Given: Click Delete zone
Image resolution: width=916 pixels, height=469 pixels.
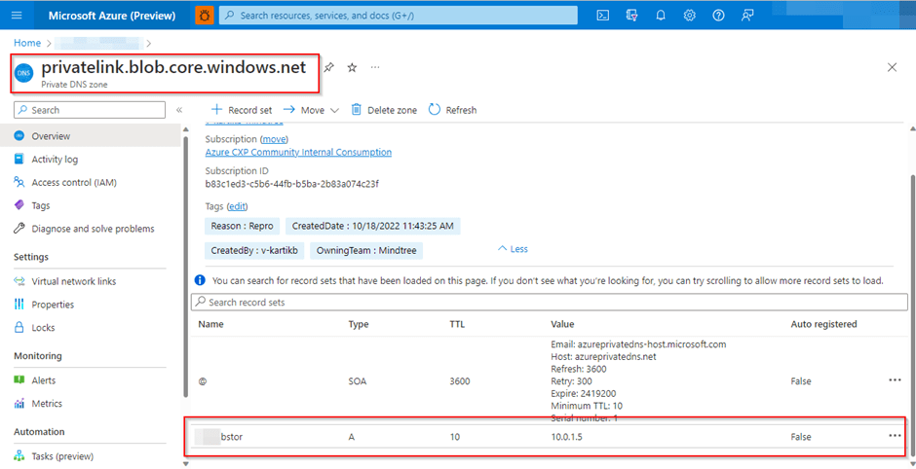Looking at the screenshot, I should 384,110.
